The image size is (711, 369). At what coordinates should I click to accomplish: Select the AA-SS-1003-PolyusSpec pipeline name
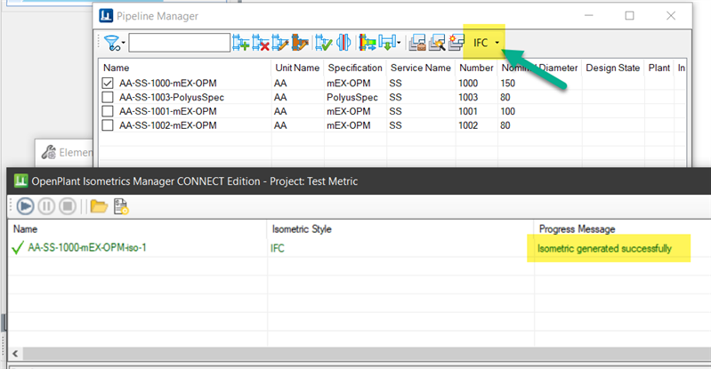[x=172, y=97]
